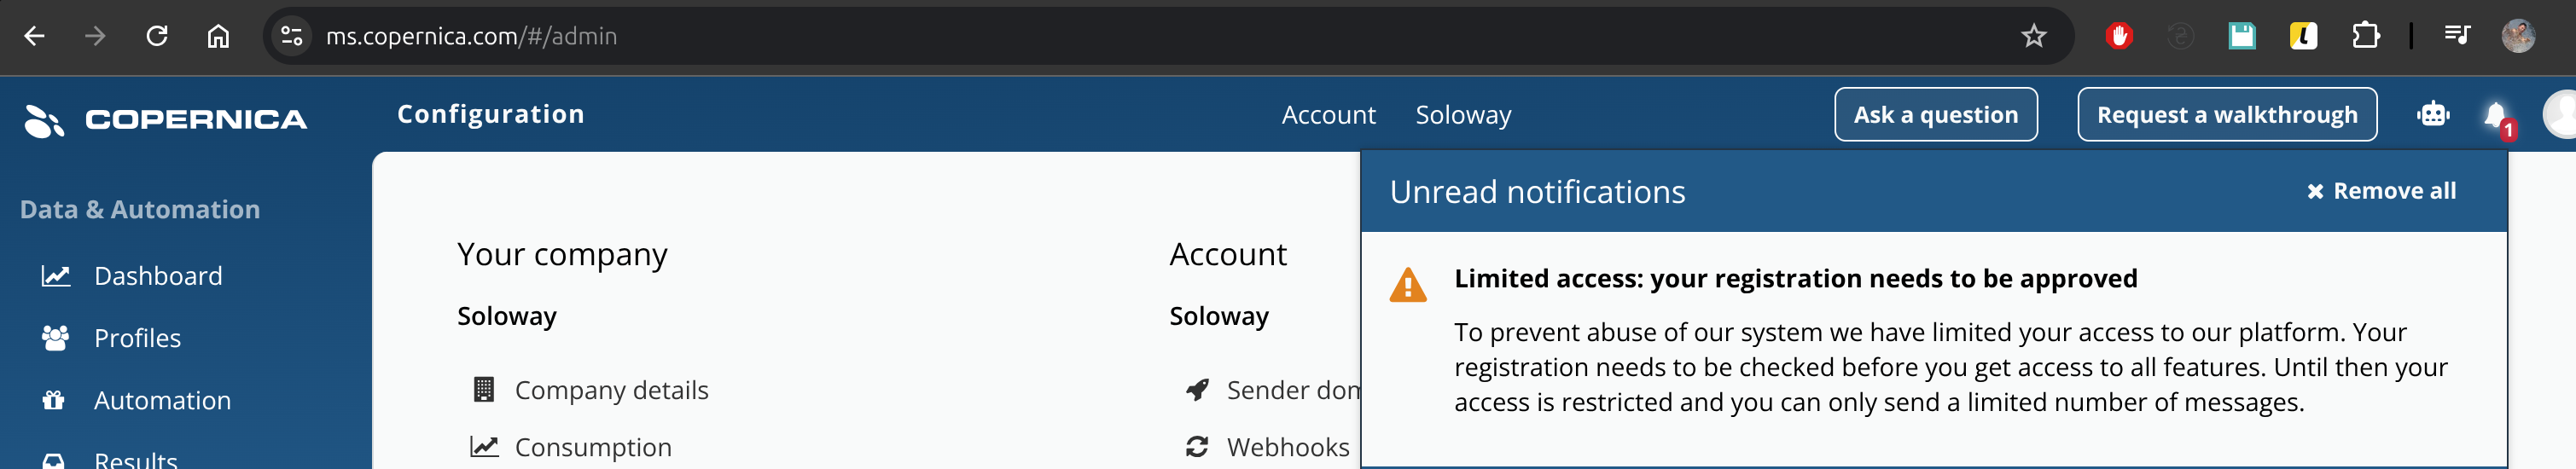This screenshot has width=2576, height=469.
Task: Open the Dashboard section in sidebar
Action: 158,276
